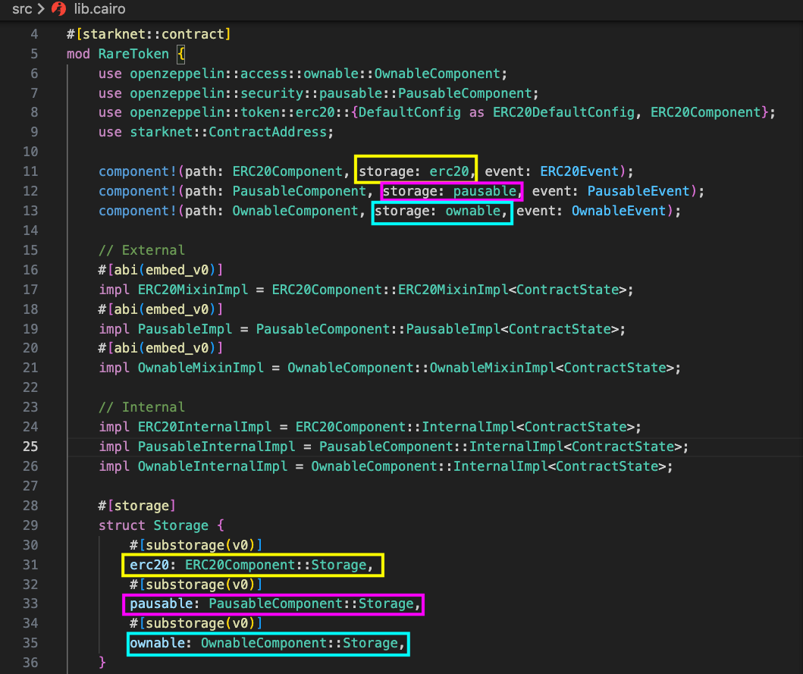Click cyan-boxed 'storage: ownable' on line 13
Screen dimensions: 803x674
[x=441, y=211]
